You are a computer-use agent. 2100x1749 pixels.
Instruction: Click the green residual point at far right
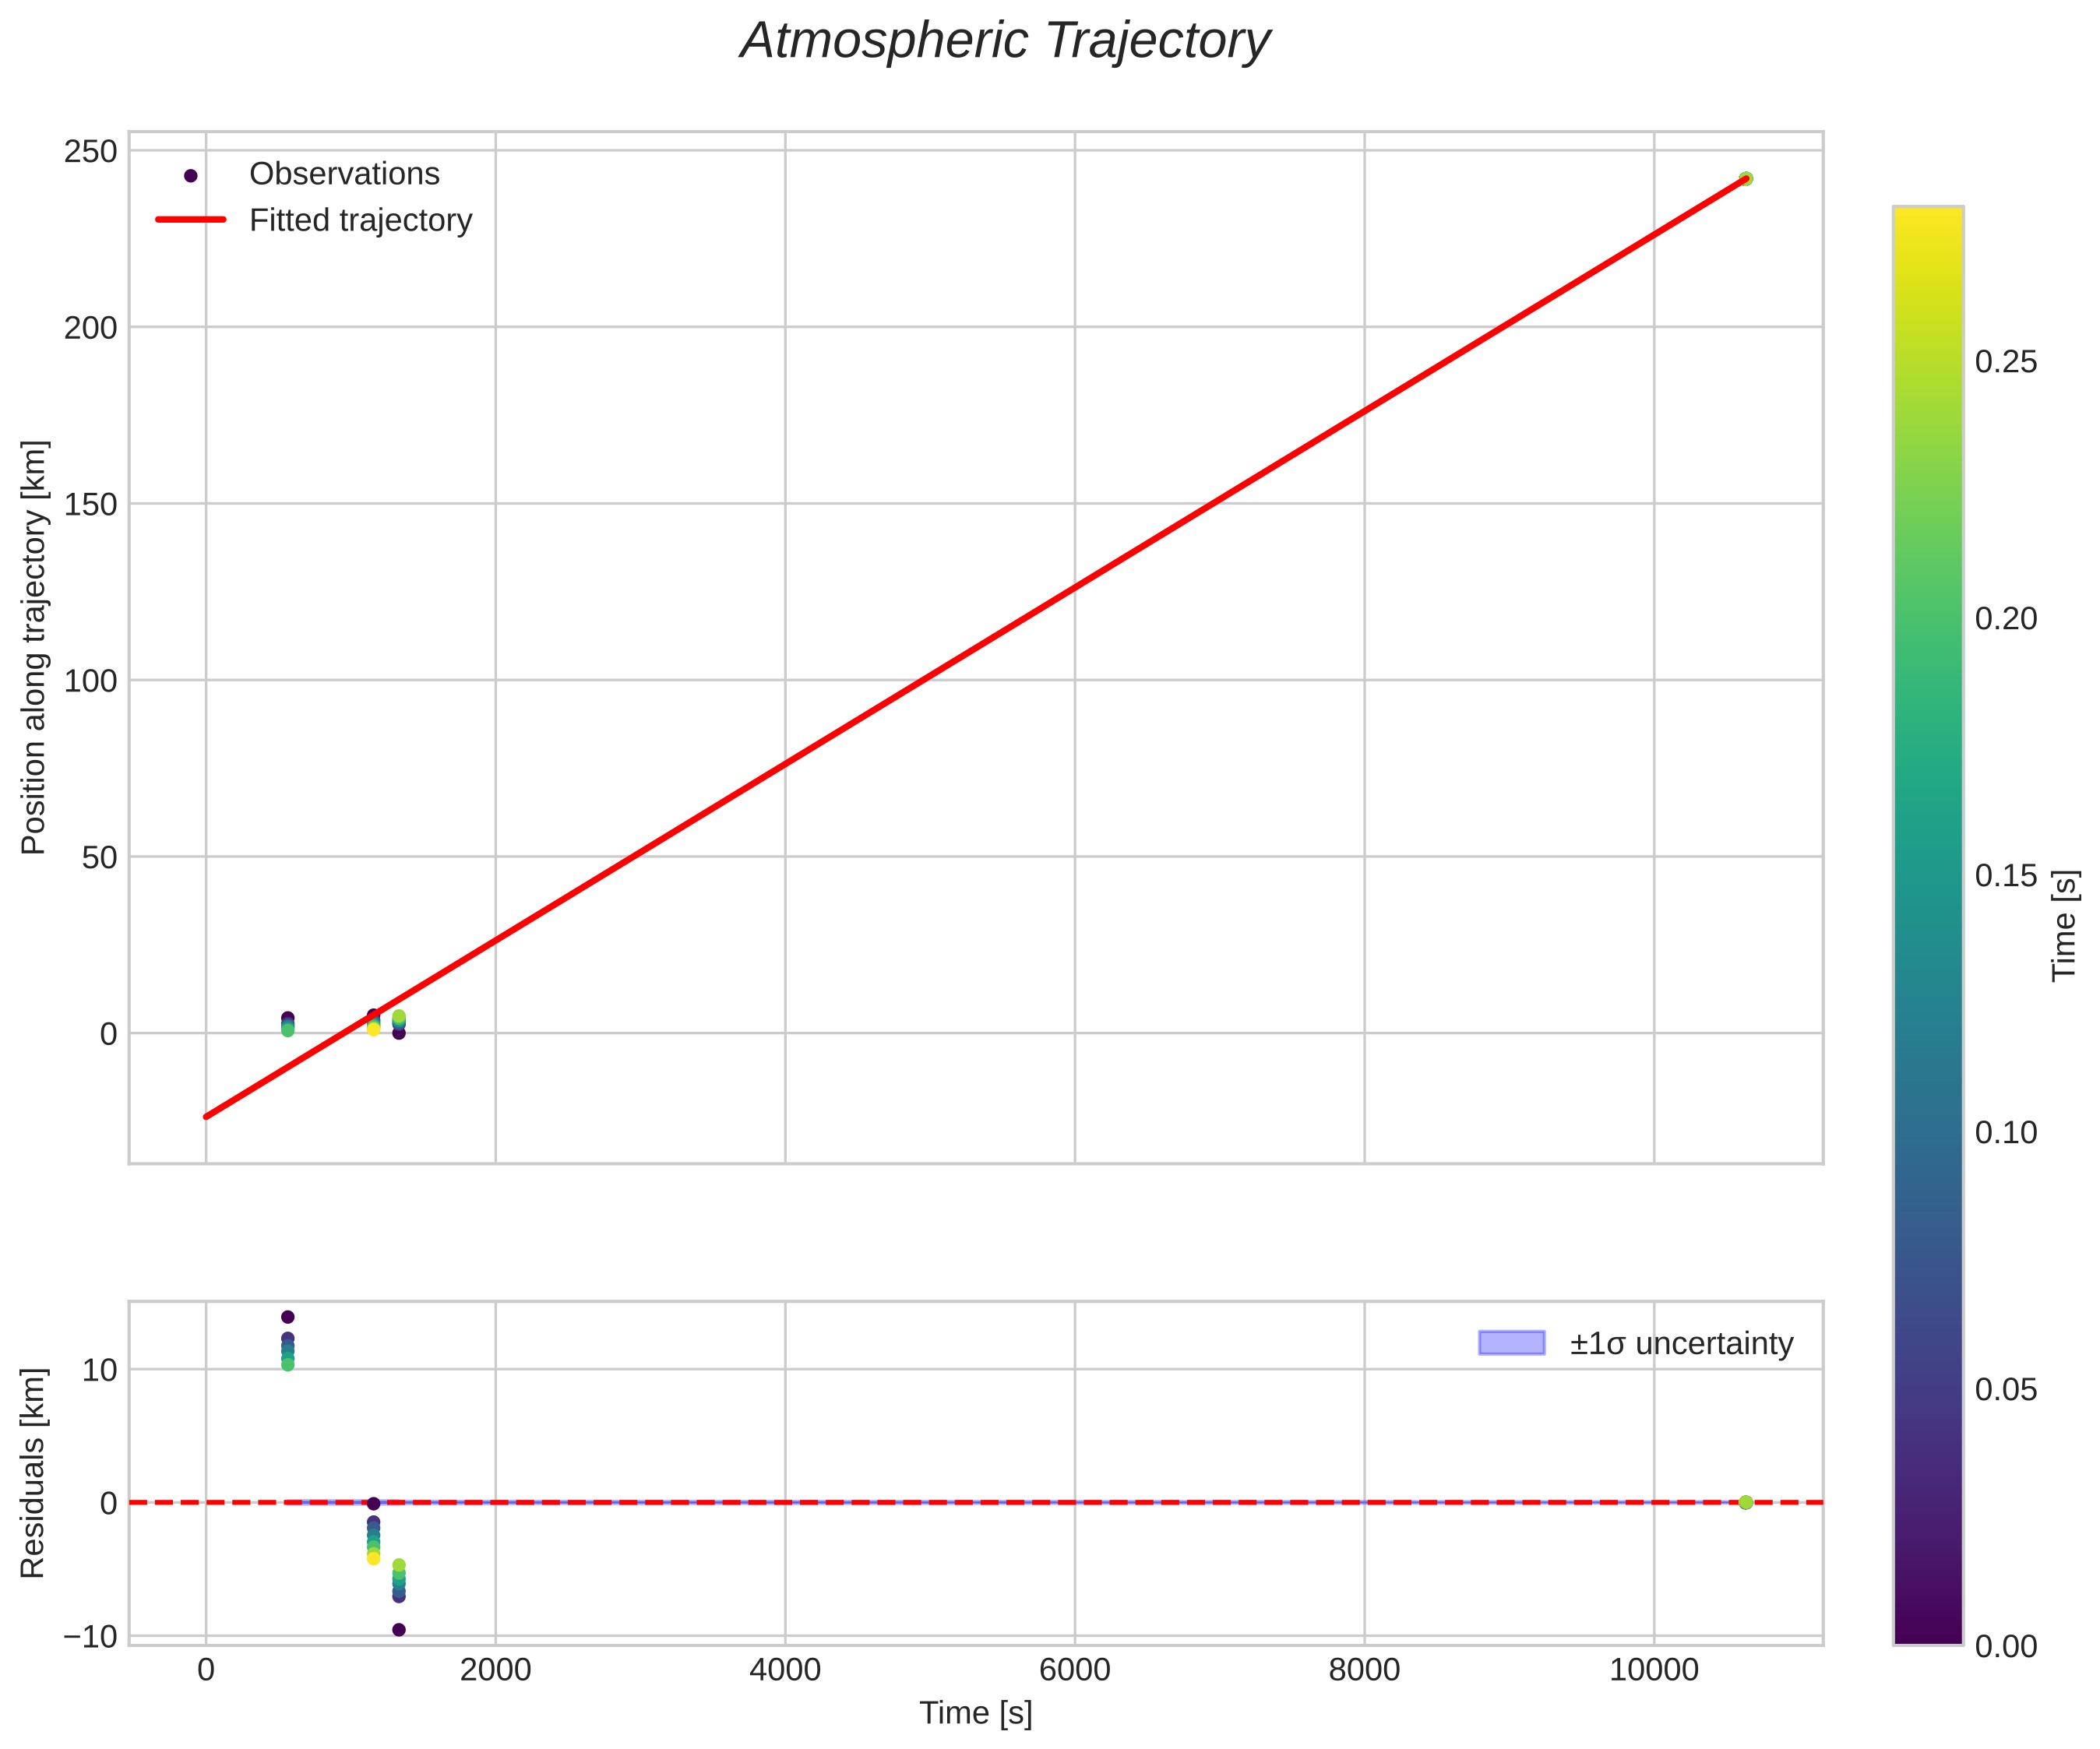pyautogui.click(x=1745, y=1503)
